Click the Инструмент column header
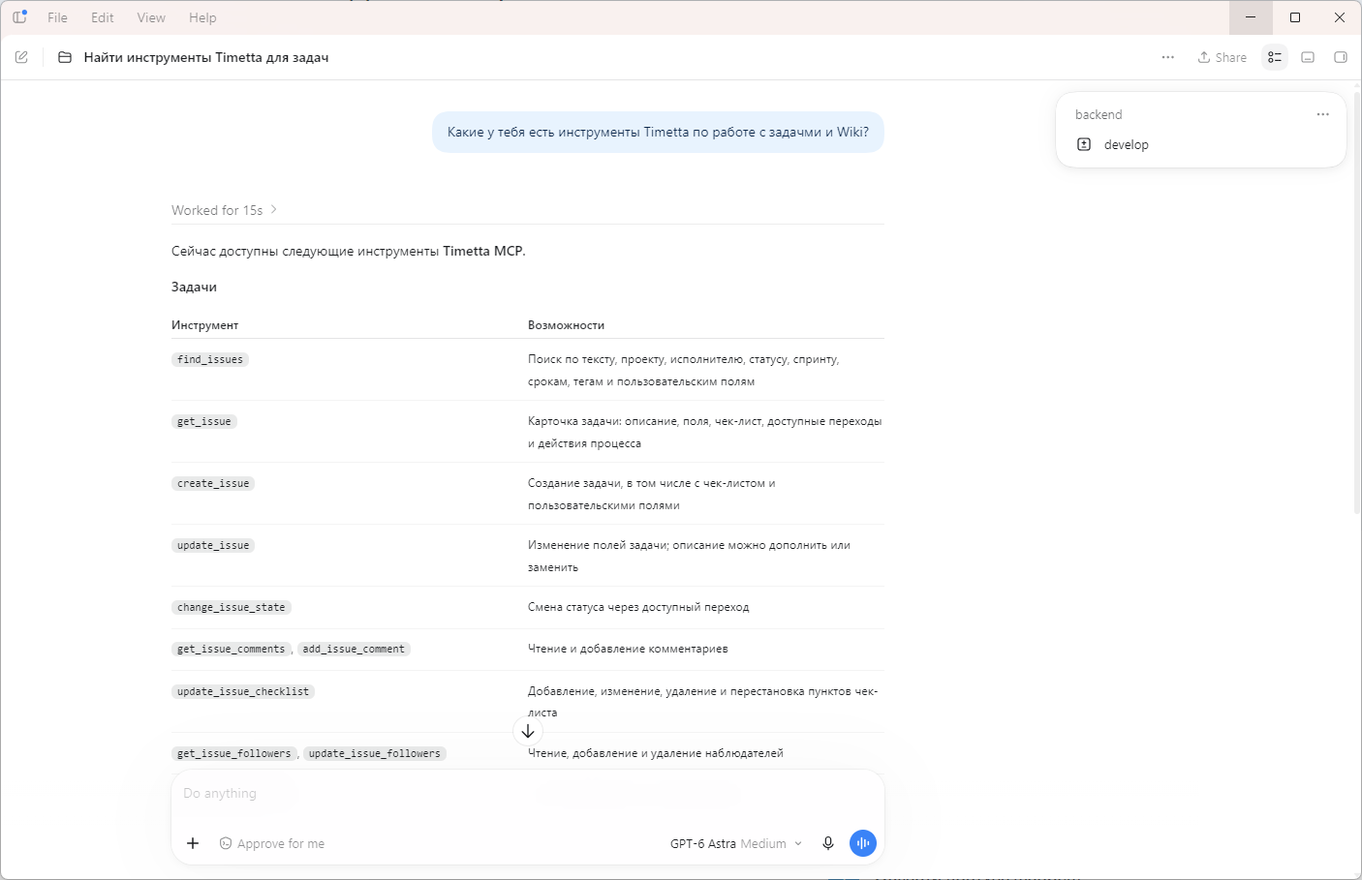Viewport: 1362px width, 880px height. point(205,325)
